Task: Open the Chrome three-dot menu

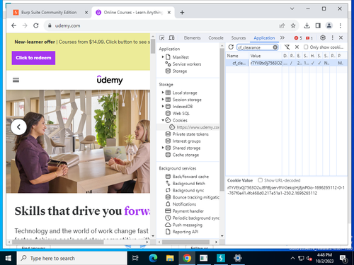Action: tap(340, 25)
